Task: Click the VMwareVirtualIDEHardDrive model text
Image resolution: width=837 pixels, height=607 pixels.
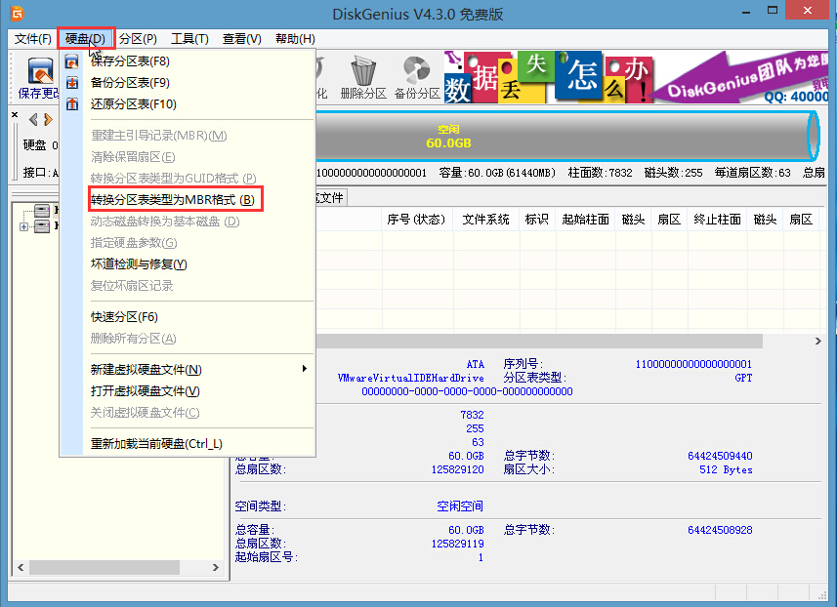Action: pos(410,378)
